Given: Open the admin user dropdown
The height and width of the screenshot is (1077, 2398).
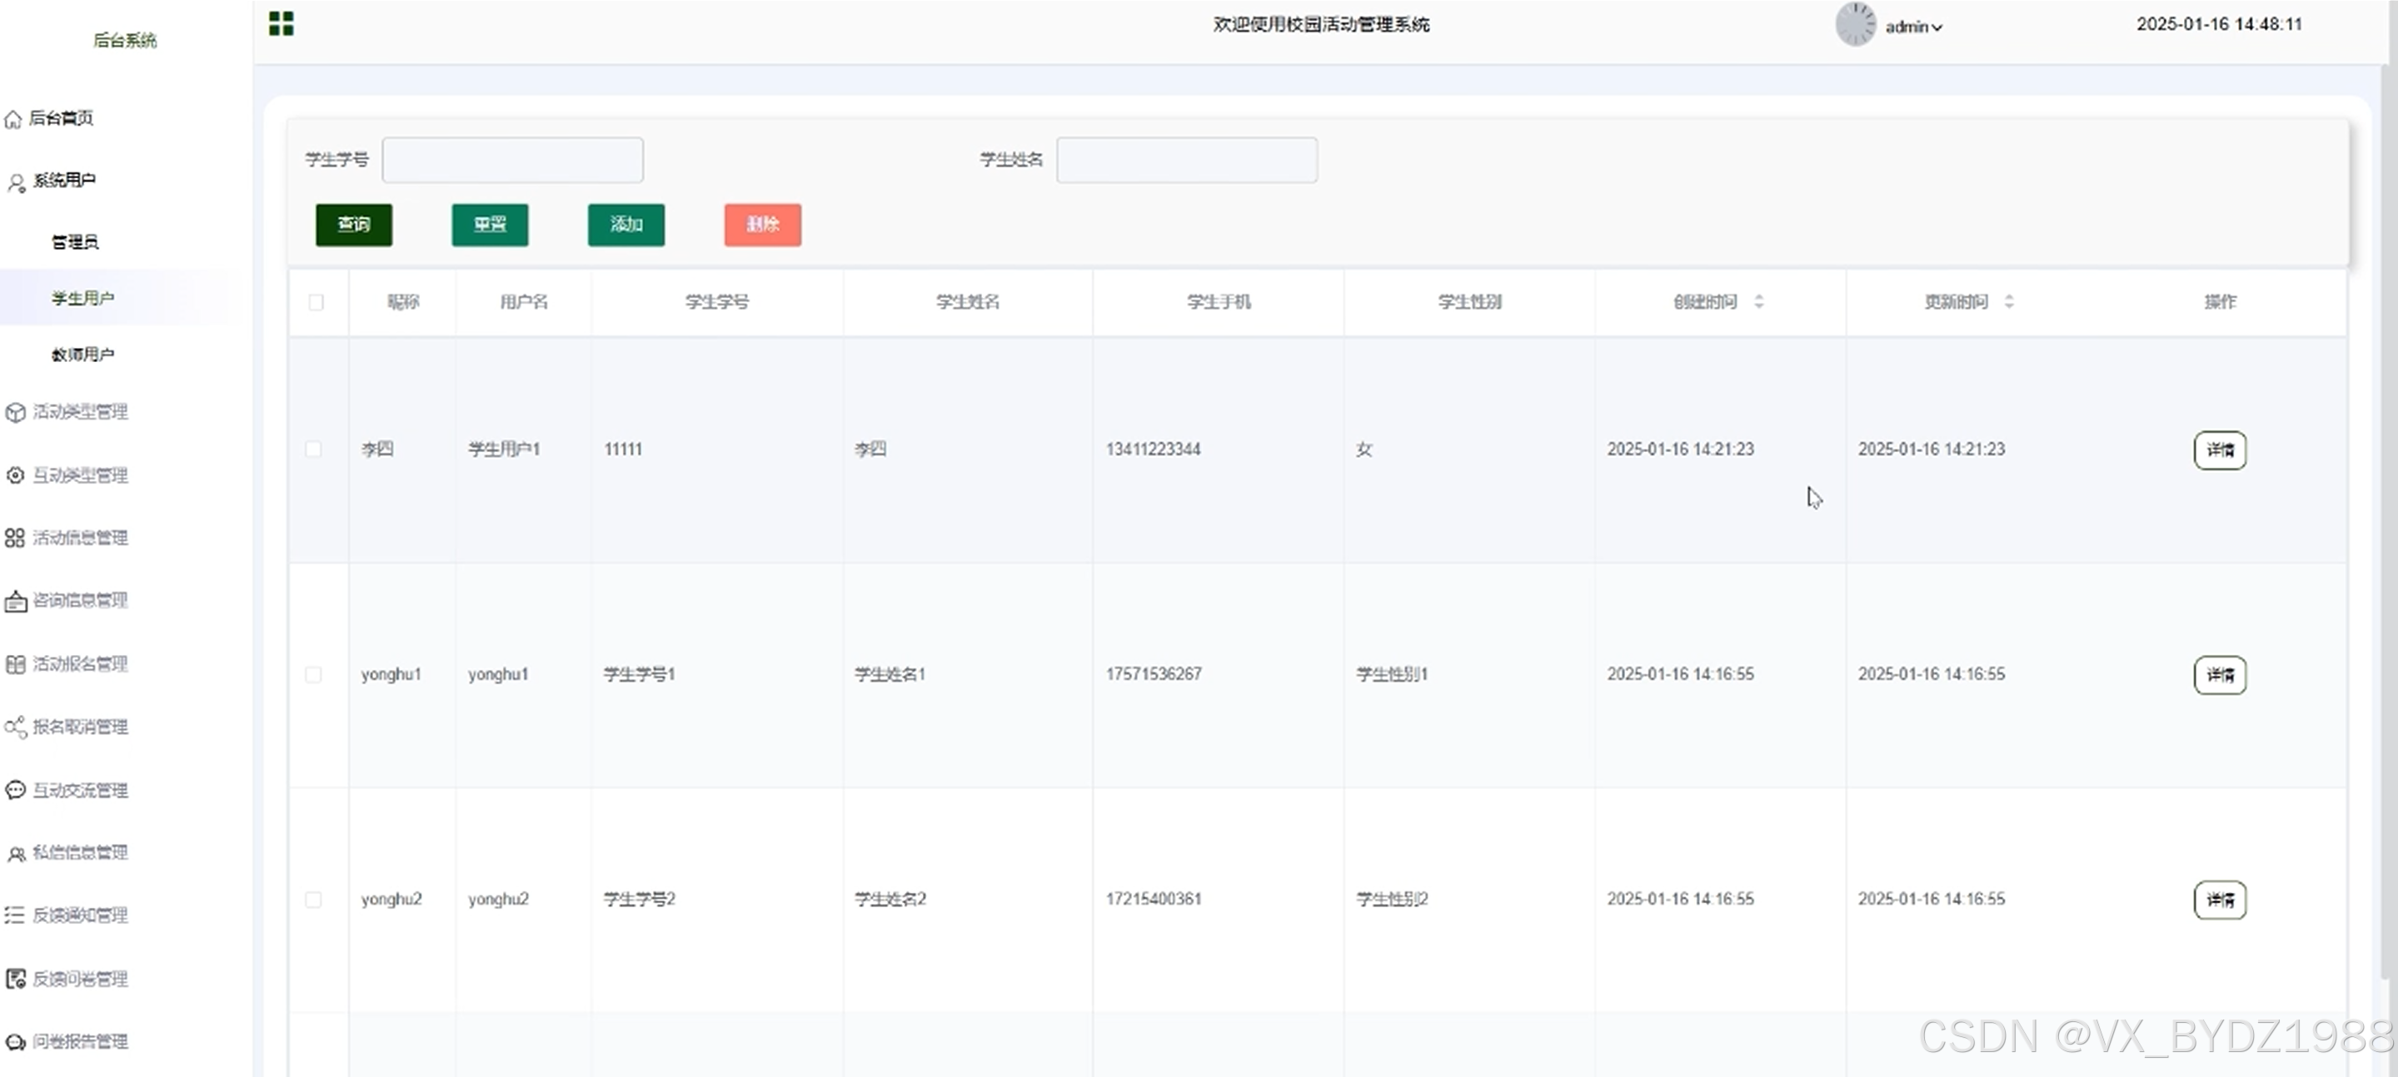Looking at the screenshot, I should point(1914,28).
